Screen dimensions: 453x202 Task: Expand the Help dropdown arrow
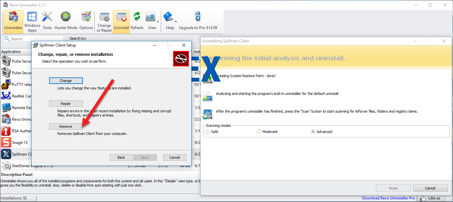[176, 22]
